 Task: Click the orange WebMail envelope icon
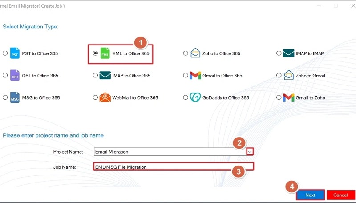tap(105, 97)
